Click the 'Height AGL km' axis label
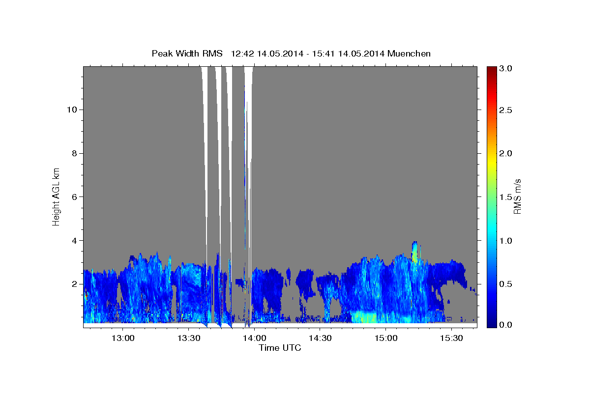Screen dimensions: 590x393 (57, 196)
